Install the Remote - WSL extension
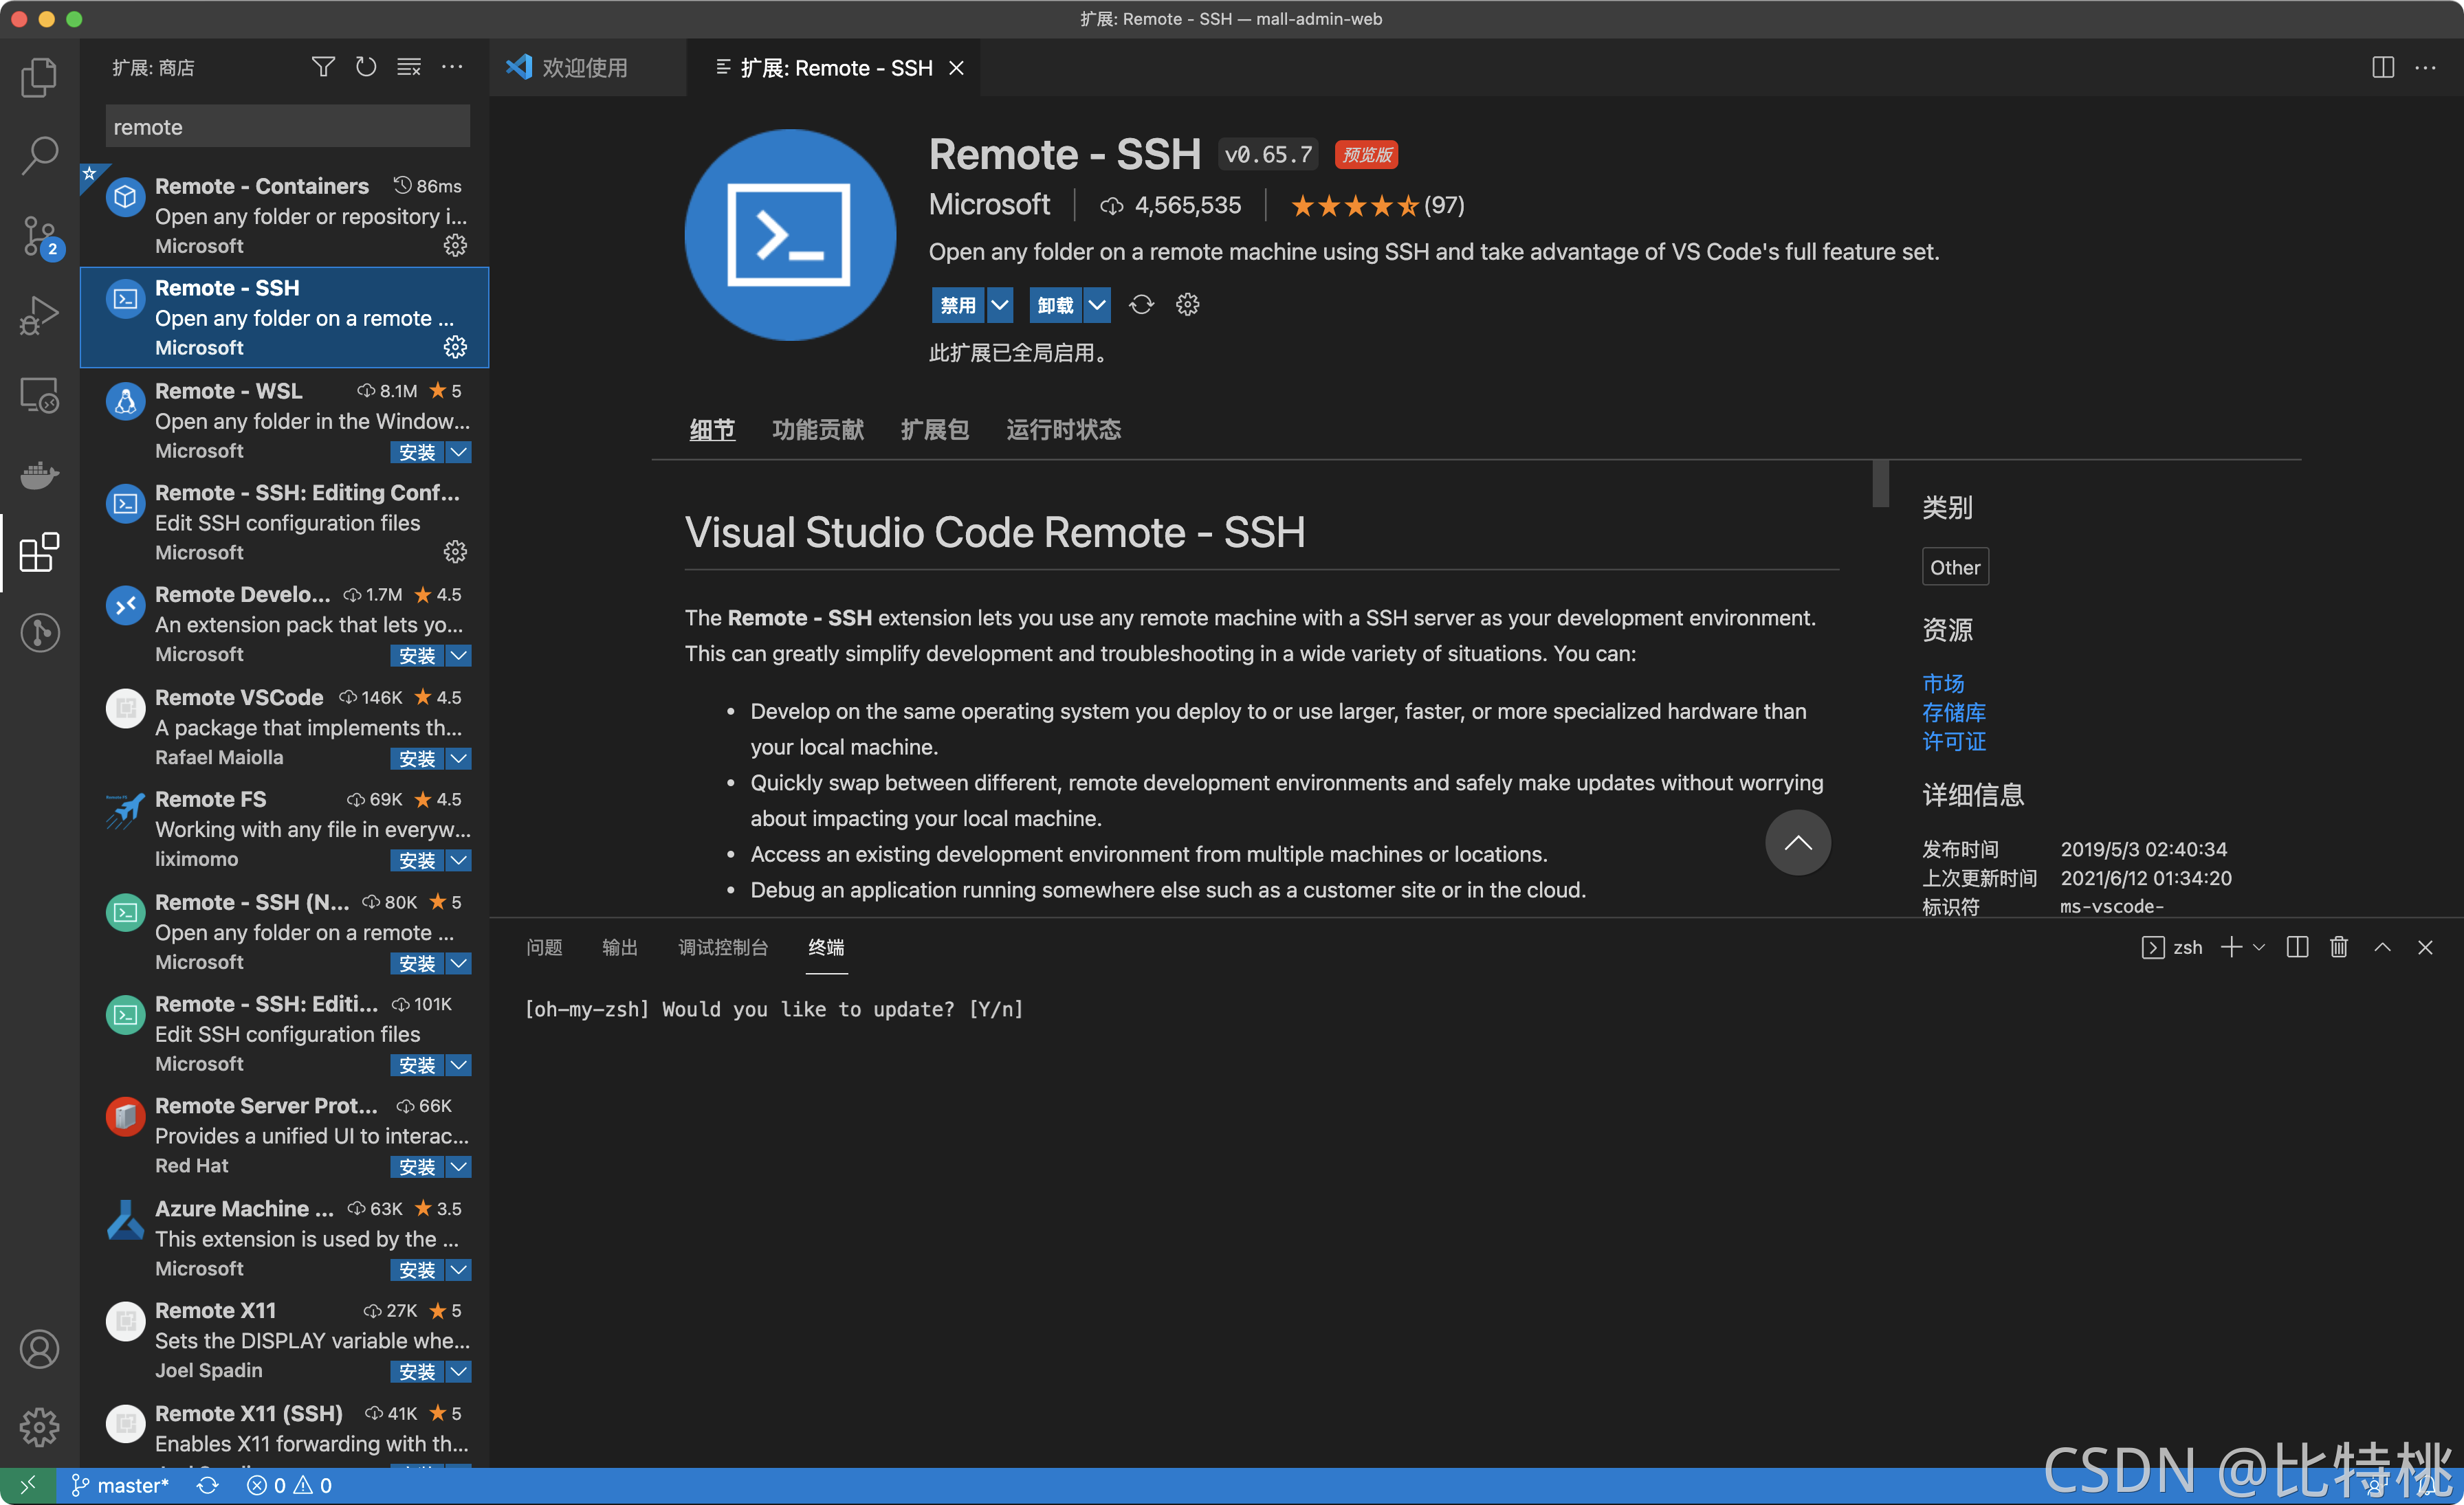Viewport: 2464px width, 1505px height. (417, 452)
